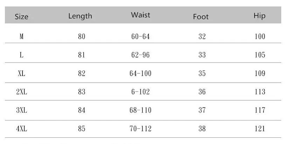
Task: Click the Foot column header
Action: coord(201,16)
